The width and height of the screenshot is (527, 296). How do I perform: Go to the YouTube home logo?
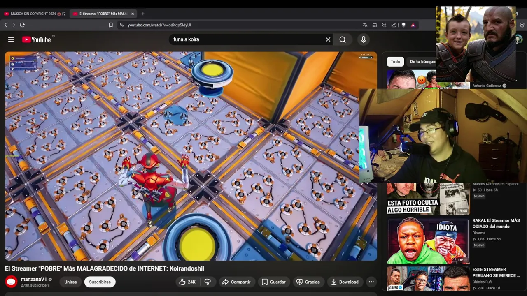[37, 39]
